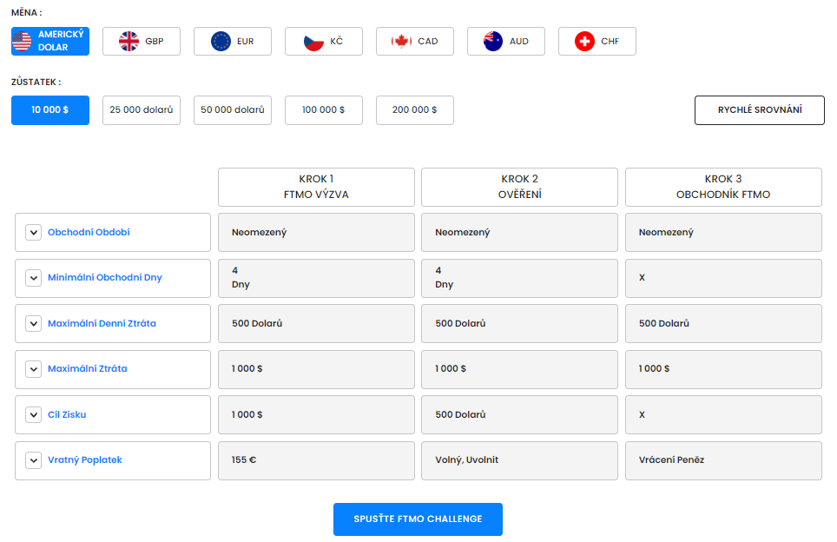Click the EU flag icon for EUR

click(221, 41)
